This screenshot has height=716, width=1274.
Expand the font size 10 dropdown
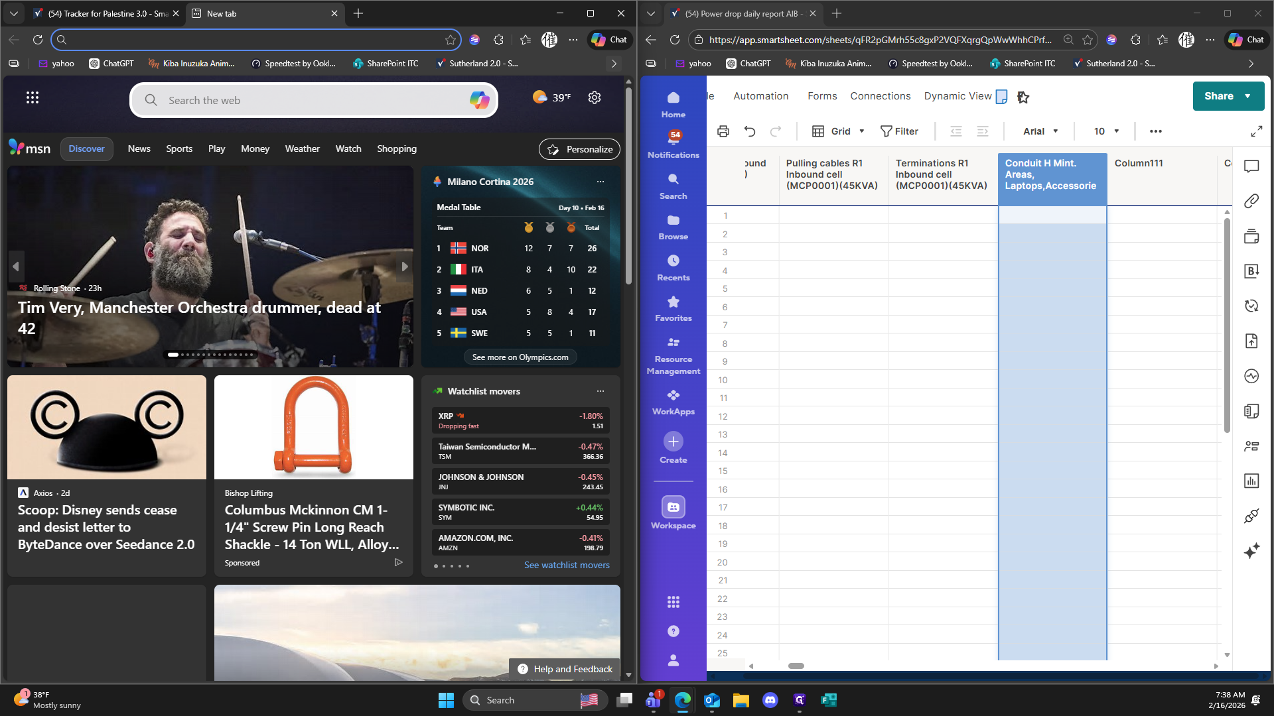click(1106, 131)
